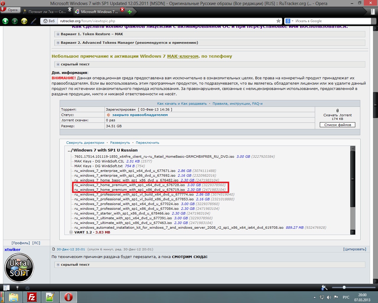Select 'MAK Keys - DG Win&Soft.txt' file
Screen dimensions: 378x303
pyautogui.click(x=98, y=166)
